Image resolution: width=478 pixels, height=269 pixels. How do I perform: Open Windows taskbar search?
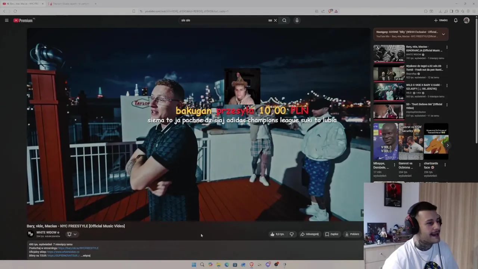[202, 265]
